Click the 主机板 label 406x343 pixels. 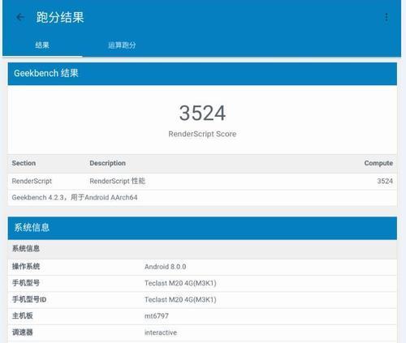[x=23, y=315]
